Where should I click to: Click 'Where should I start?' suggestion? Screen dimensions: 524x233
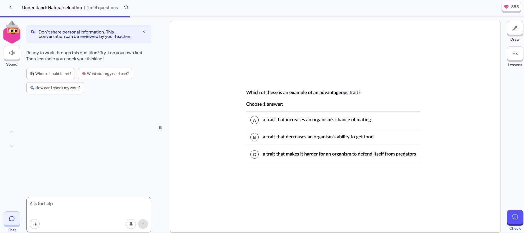point(51,74)
